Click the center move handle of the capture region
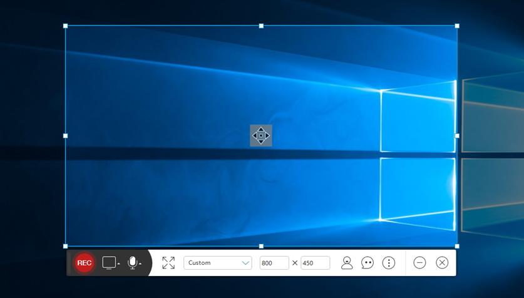524x298 pixels. (x=261, y=135)
